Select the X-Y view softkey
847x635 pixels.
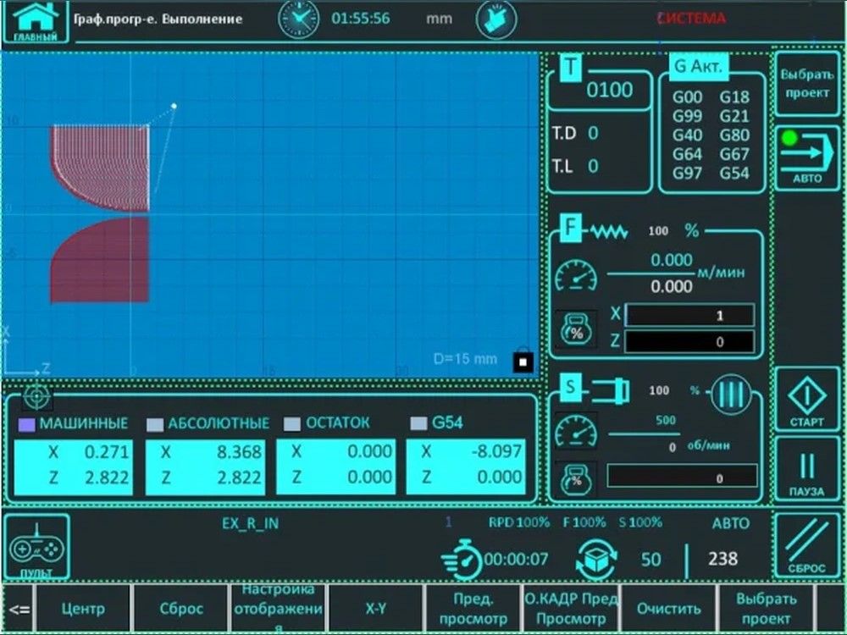click(x=374, y=609)
